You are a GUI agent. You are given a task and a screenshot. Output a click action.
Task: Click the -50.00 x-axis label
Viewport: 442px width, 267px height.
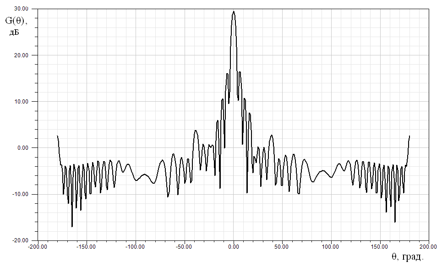coord(184,247)
